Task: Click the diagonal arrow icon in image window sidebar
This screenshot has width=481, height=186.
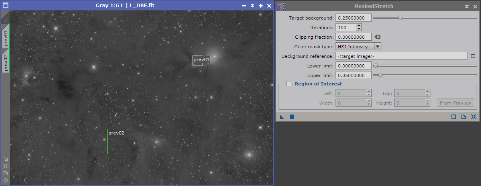Action: click(5, 159)
